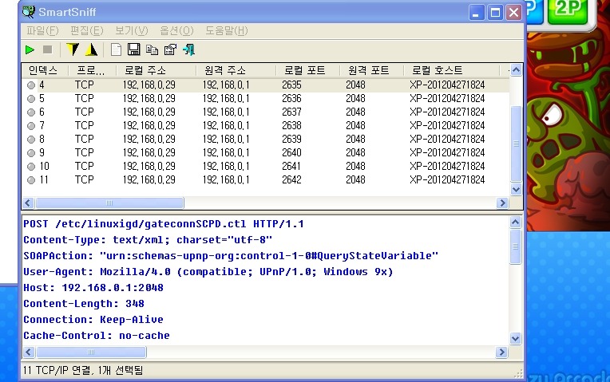Open the 도움말(H) menu
This screenshot has height=382, width=610.
(x=226, y=30)
